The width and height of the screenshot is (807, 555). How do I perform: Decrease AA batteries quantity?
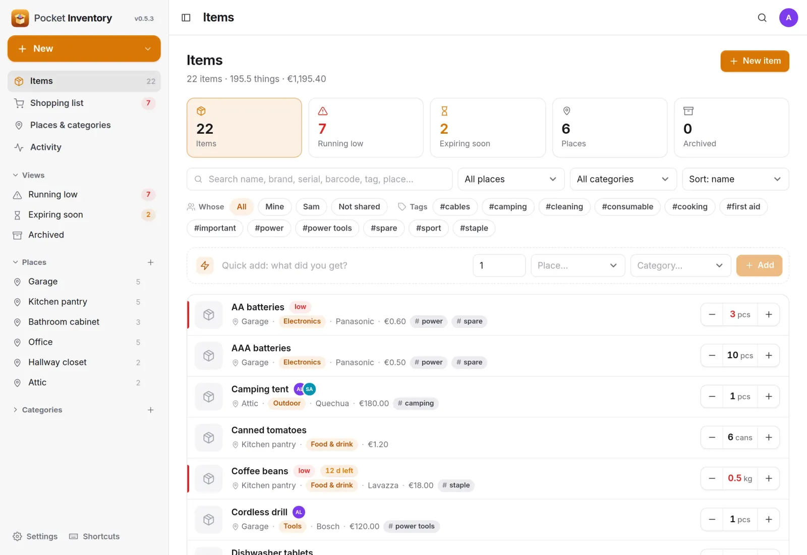tap(712, 314)
